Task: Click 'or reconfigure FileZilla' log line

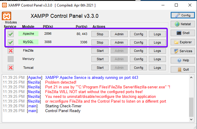Action: click(106, 101)
